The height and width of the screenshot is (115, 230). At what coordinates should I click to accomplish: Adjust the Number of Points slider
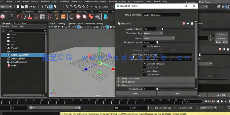coord(162,29)
